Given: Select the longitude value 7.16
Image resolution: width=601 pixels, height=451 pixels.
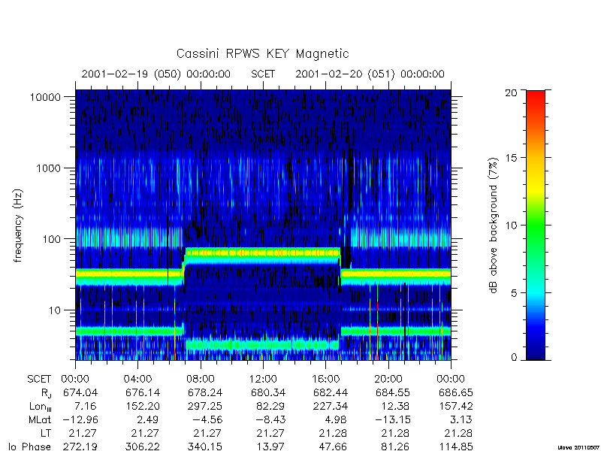Looking at the screenshot, I should pyautogui.click(x=86, y=406).
